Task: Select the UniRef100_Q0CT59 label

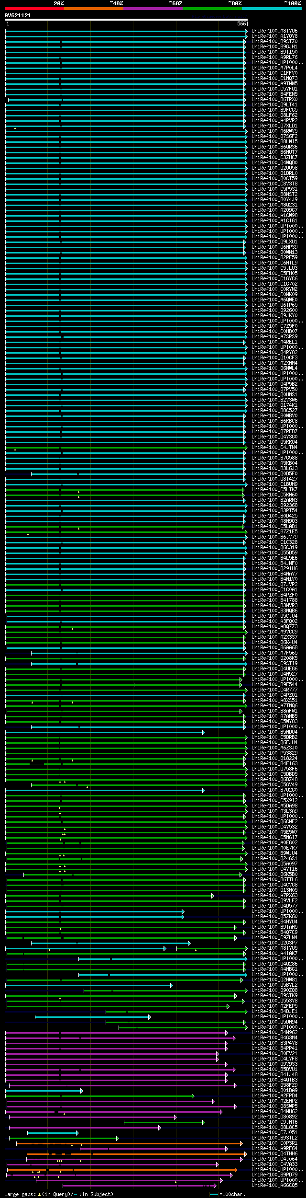Action: [x=274, y=178]
